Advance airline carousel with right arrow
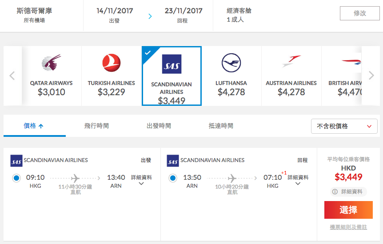Viewport: 383px width, 244px height. [371, 75]
